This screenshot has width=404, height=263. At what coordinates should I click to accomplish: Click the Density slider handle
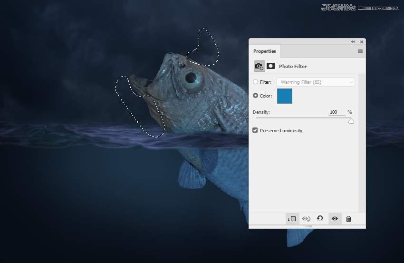point(351,121)
